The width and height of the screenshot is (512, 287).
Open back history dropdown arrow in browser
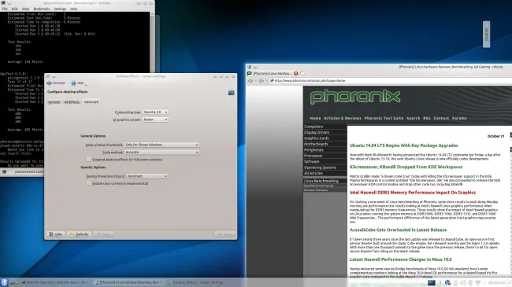pyautogui.click(x=255, y=81)
